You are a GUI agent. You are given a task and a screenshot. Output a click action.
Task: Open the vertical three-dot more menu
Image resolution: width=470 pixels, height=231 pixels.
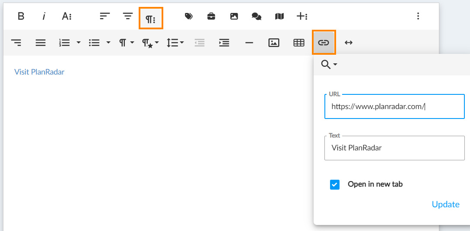pos(418,16)
